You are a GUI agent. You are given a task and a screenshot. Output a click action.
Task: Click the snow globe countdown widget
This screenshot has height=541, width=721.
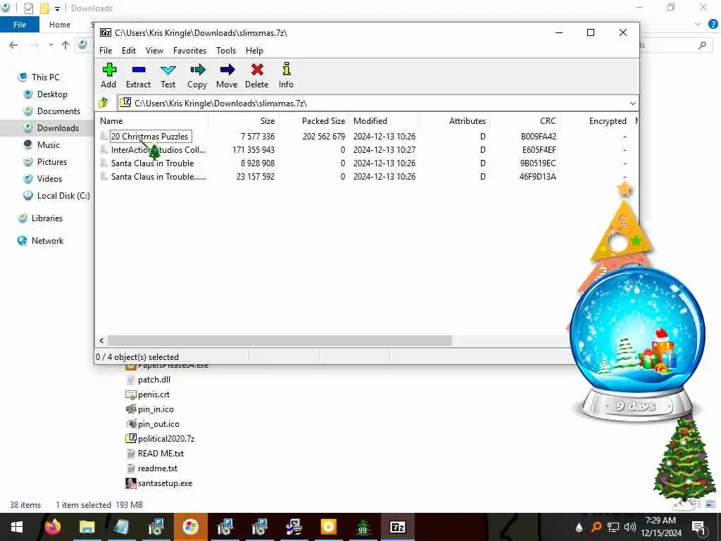coord(637,343)
